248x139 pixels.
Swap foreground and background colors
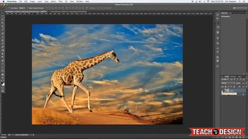[3, 81]
